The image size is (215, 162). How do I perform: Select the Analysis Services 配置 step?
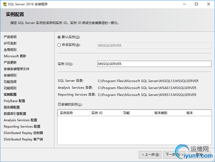(20, 120)
